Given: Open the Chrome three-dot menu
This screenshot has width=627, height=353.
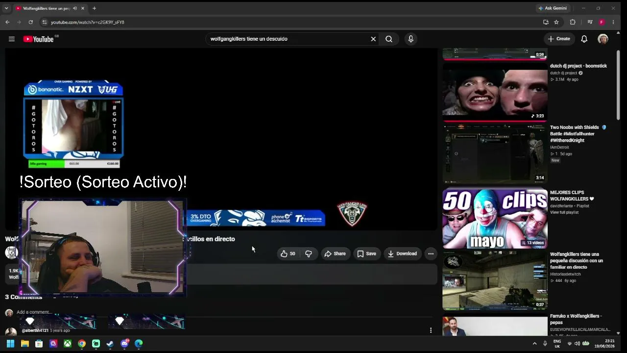Looking at the screenshot, I should click(613, 22).
